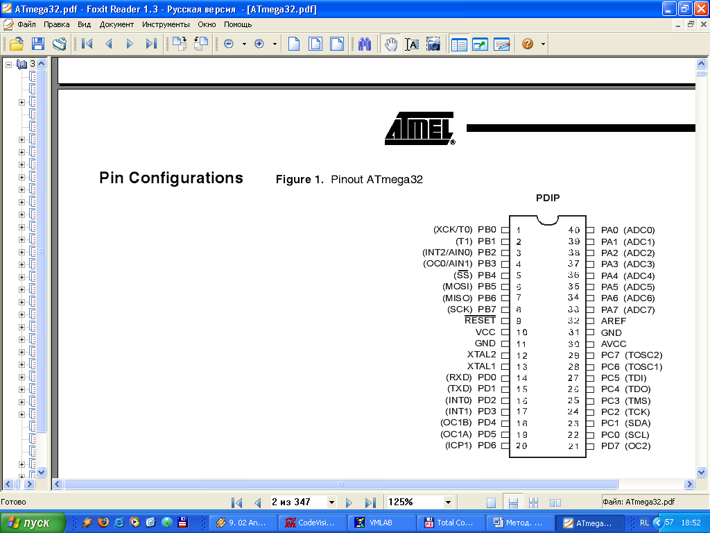Status bar: go to last page button
Screen dimensions: 710x533
click(370, 502)
